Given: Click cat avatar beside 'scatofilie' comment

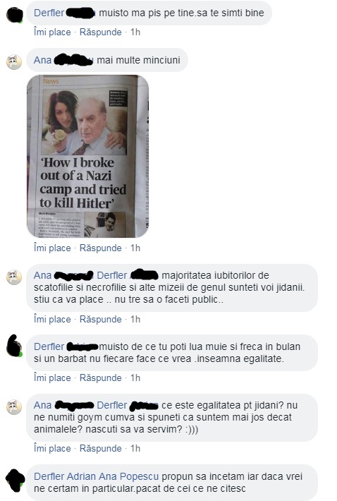Looking at the screenshot, I should [x=14, y=277].
